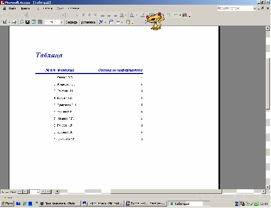Go to next report page
This screenshot has height=208, width=271.
click(43, 191)
